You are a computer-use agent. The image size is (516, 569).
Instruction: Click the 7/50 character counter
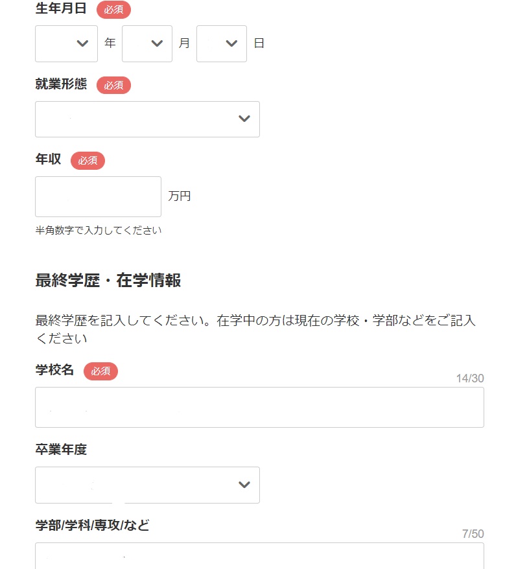(473, 534)
